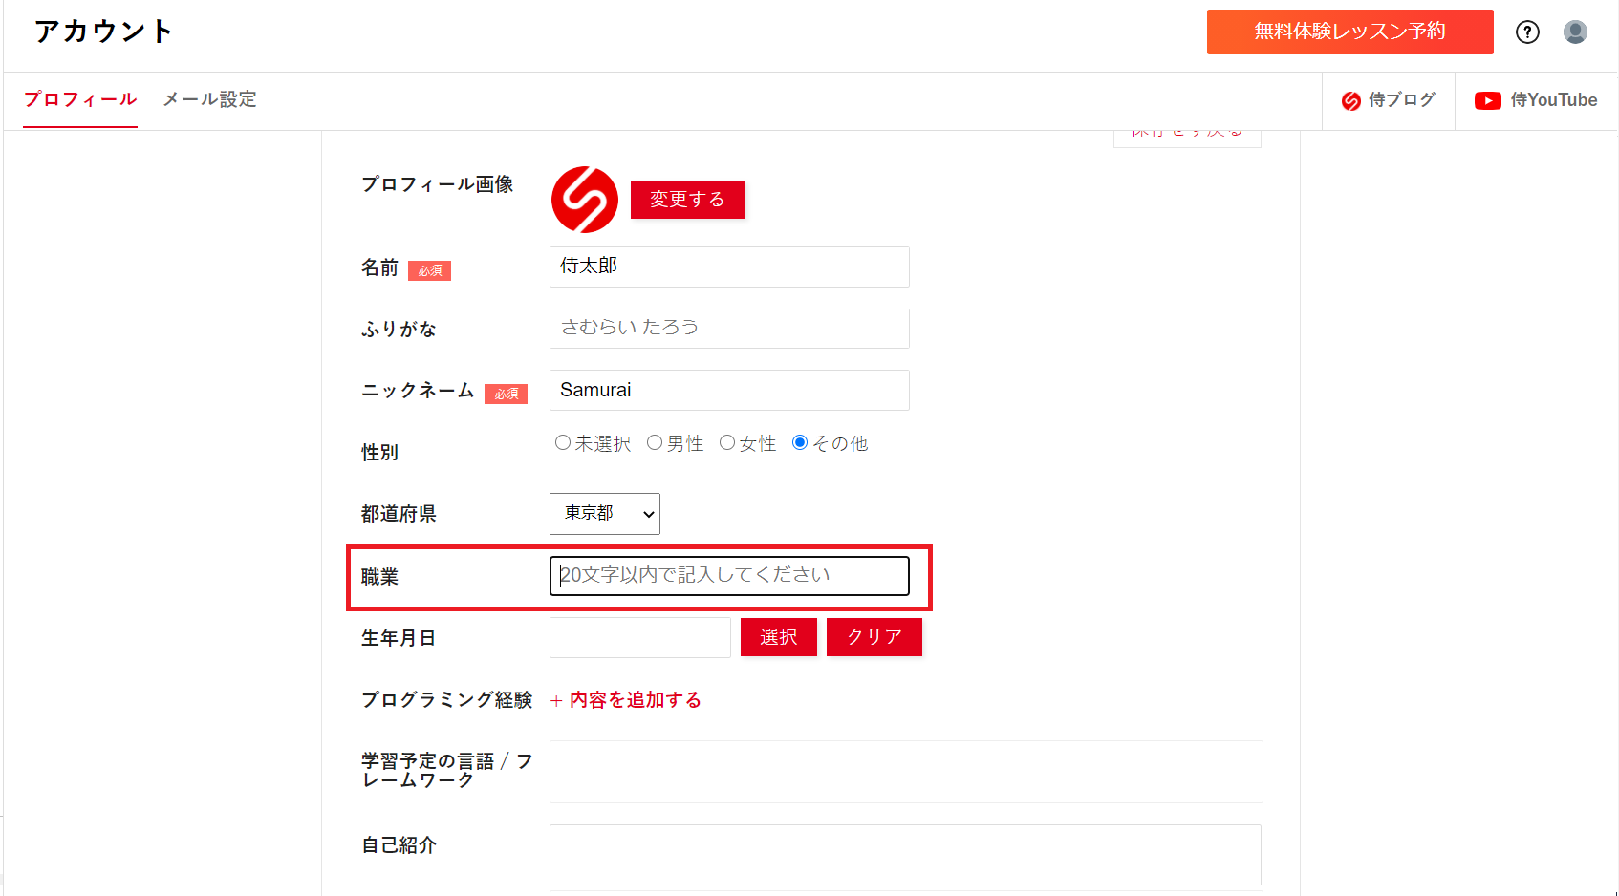The height and width of the screenshot is (896, 1619).
Task: Switch to the プロフィール tab
Action: pyautogui.click(x=80, y=99)
